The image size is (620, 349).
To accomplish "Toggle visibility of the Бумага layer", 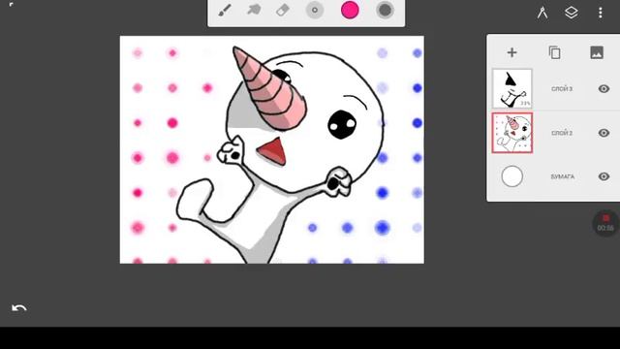I will pyautogui.click(x=604, y=176).
